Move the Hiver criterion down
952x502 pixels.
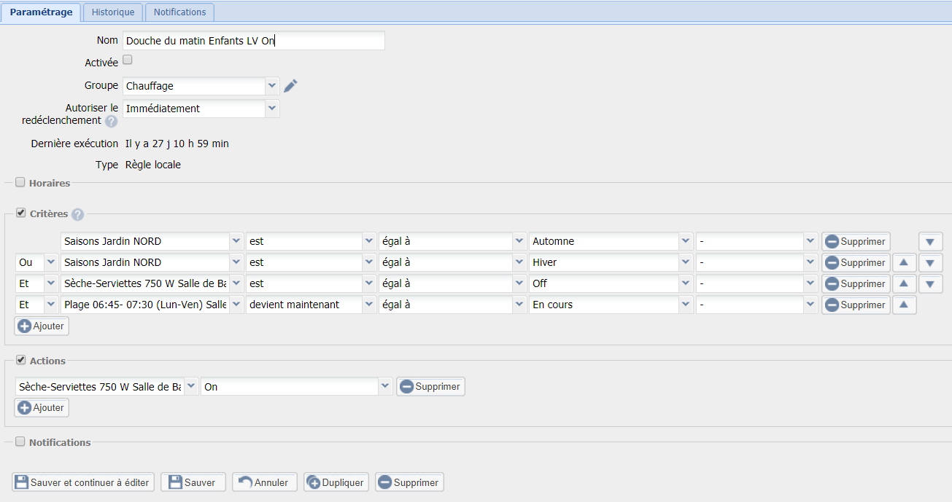coord(930,262)
